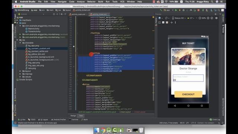Open the Nexus 5X device dropdown
This screenshot has height=134, width=238.
(x=179, y=18)
